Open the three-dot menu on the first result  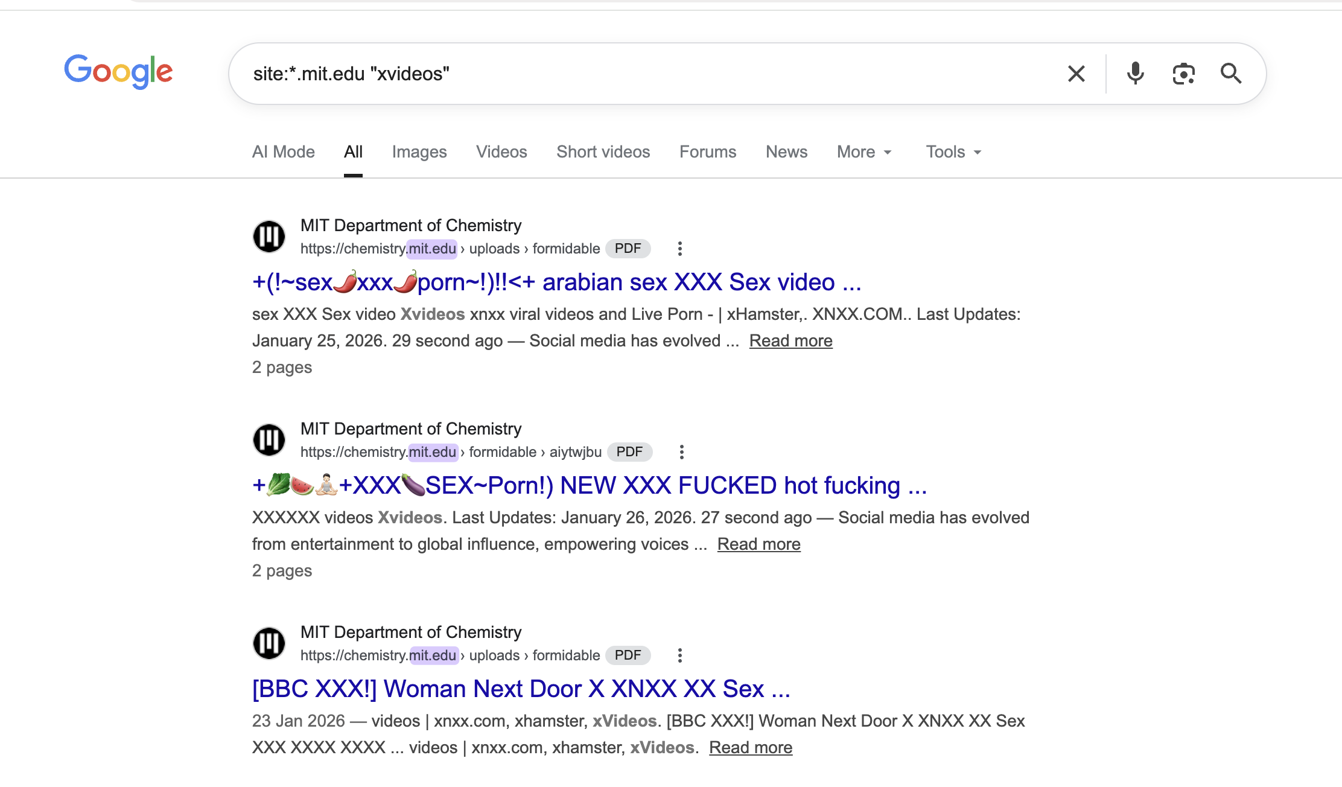(680, 248)
